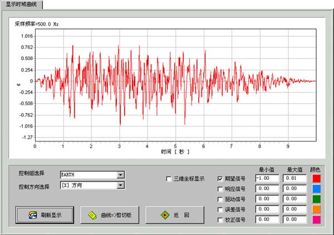Turn on the 校正信号 checkbox

219,219
